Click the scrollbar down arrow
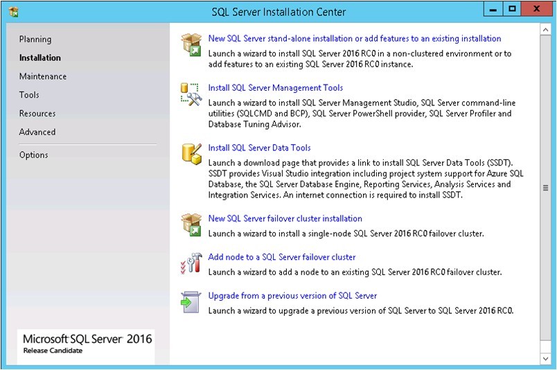This screenshot has height=370, width=557. click(545, 359)
